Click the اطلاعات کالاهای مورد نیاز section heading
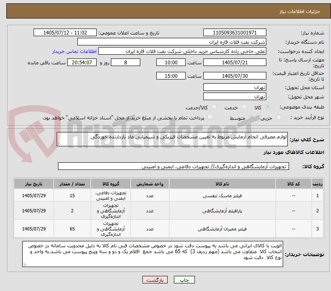 [x=294, y=152]
